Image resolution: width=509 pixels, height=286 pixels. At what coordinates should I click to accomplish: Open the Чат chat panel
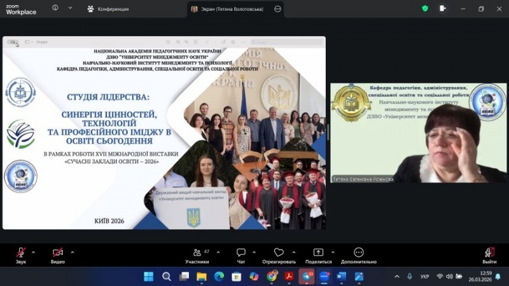[x=241, y=253]
